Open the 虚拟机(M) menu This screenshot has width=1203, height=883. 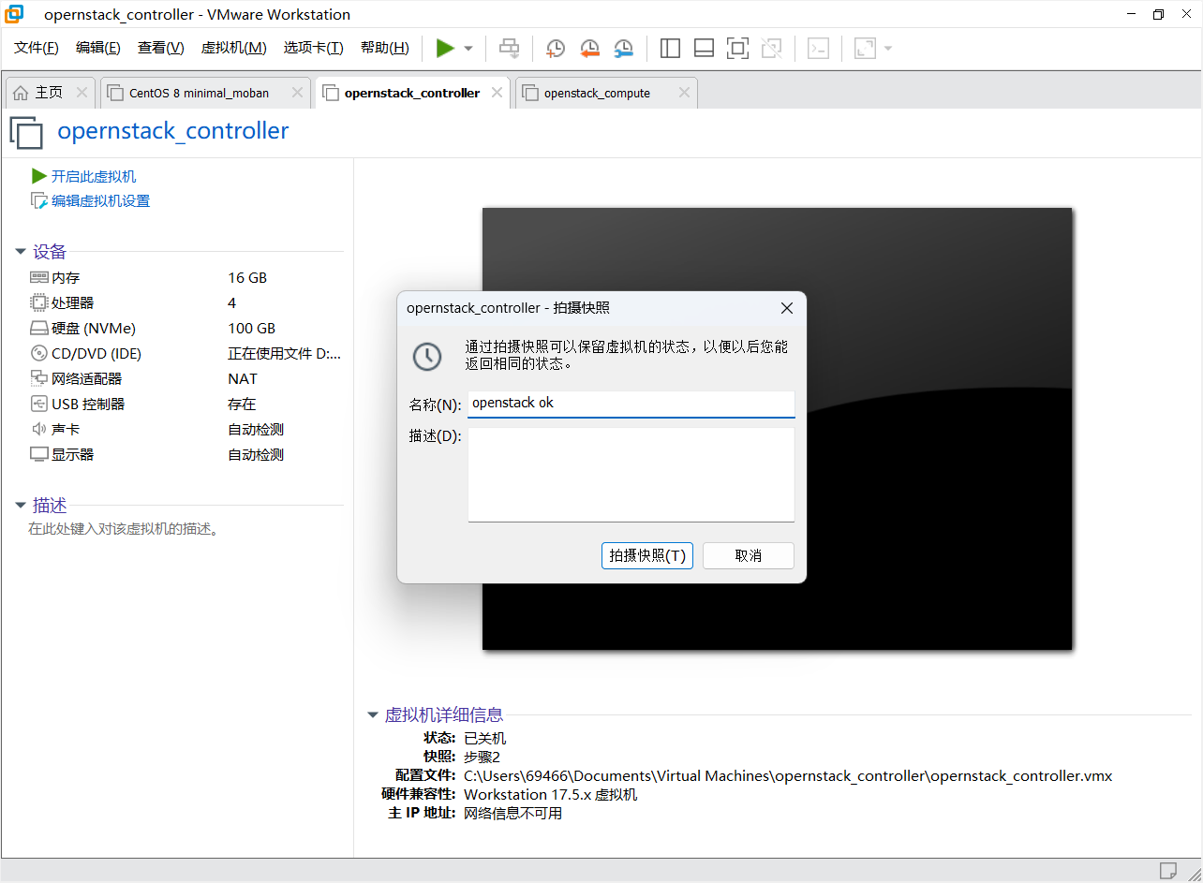(x=234, y=48)
